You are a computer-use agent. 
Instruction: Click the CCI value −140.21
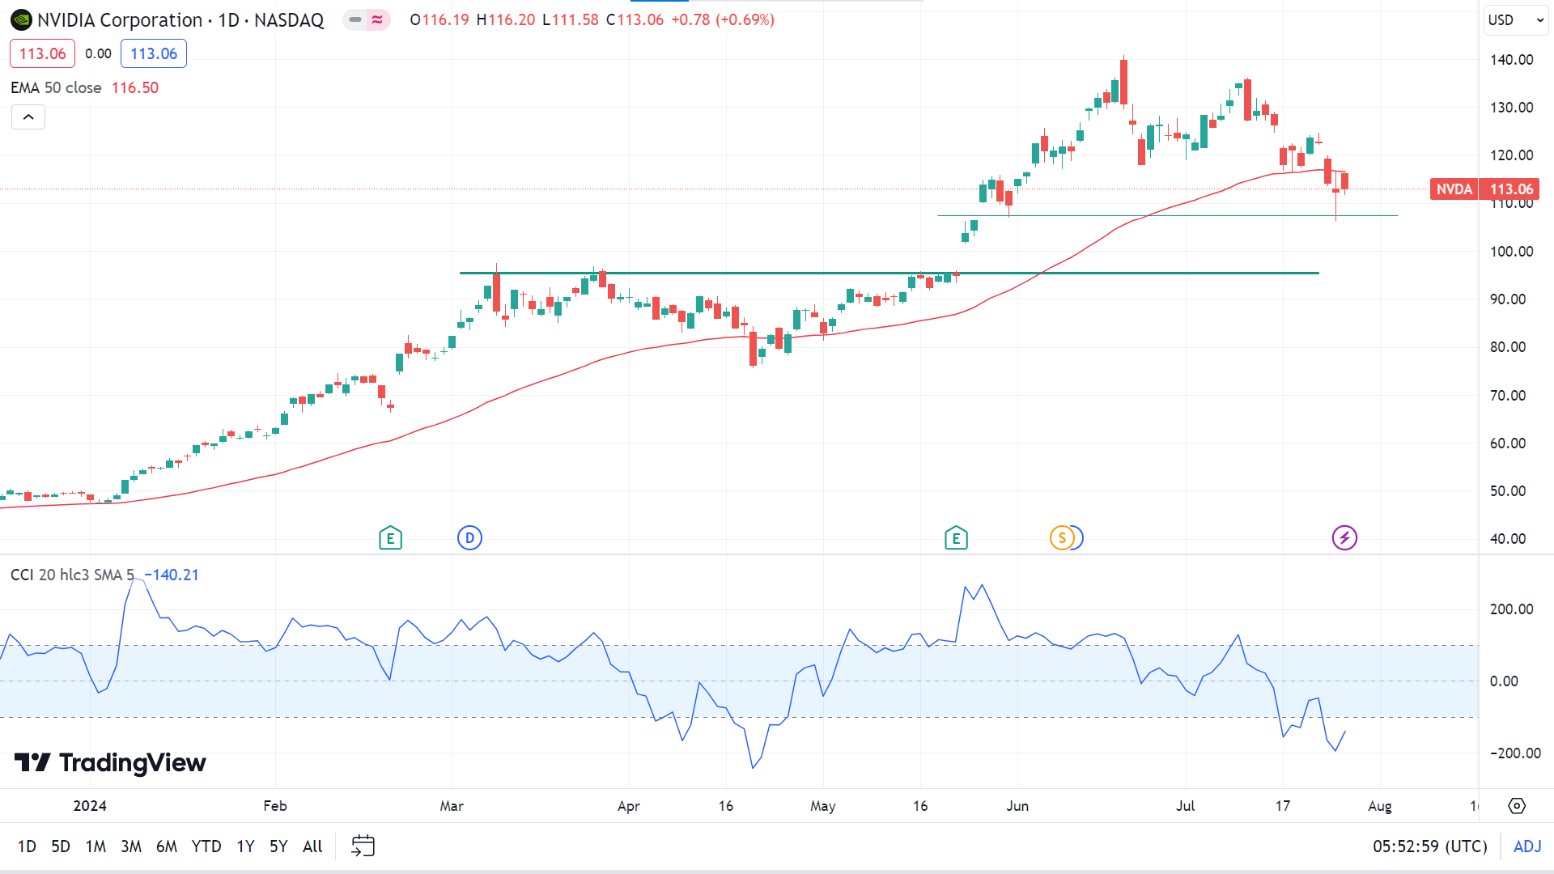172,575
